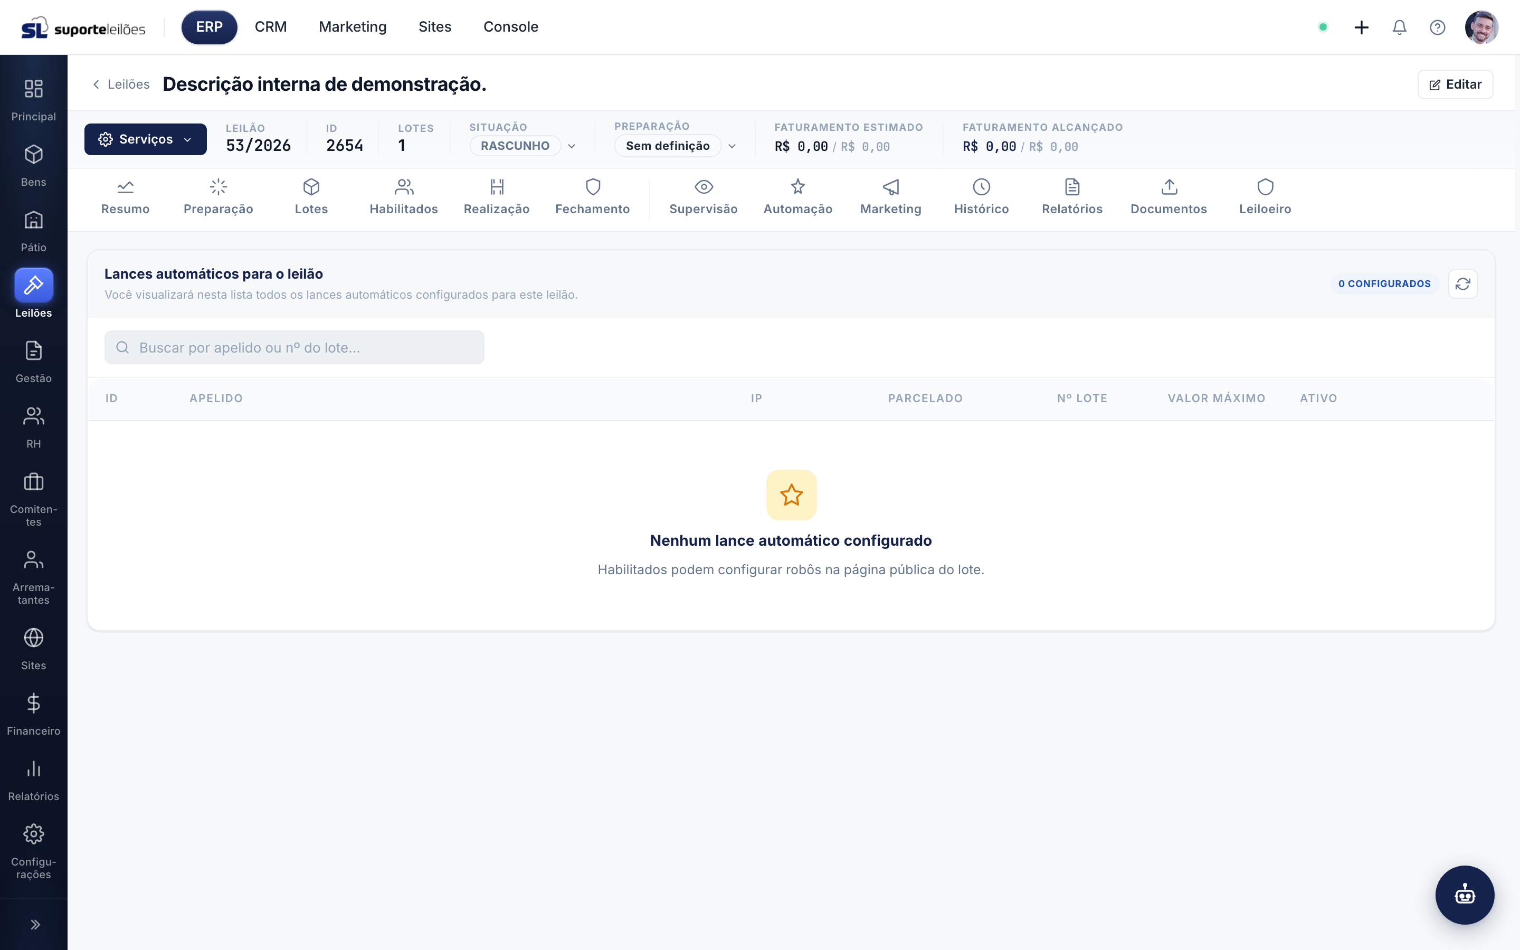This screenshot has height=950, width=1520.
Task: Open the Resumo tab
Action: (125, 197)
